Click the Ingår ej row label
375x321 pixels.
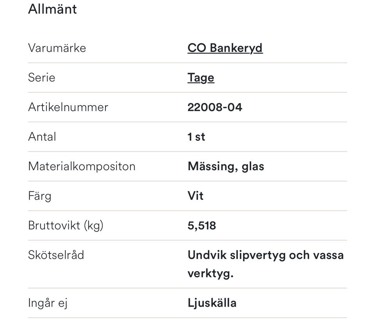(x=48, y=303)
